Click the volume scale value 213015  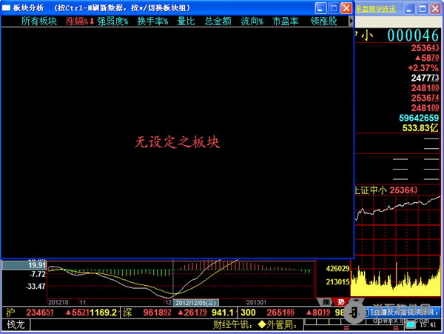[x=338, y=282]
